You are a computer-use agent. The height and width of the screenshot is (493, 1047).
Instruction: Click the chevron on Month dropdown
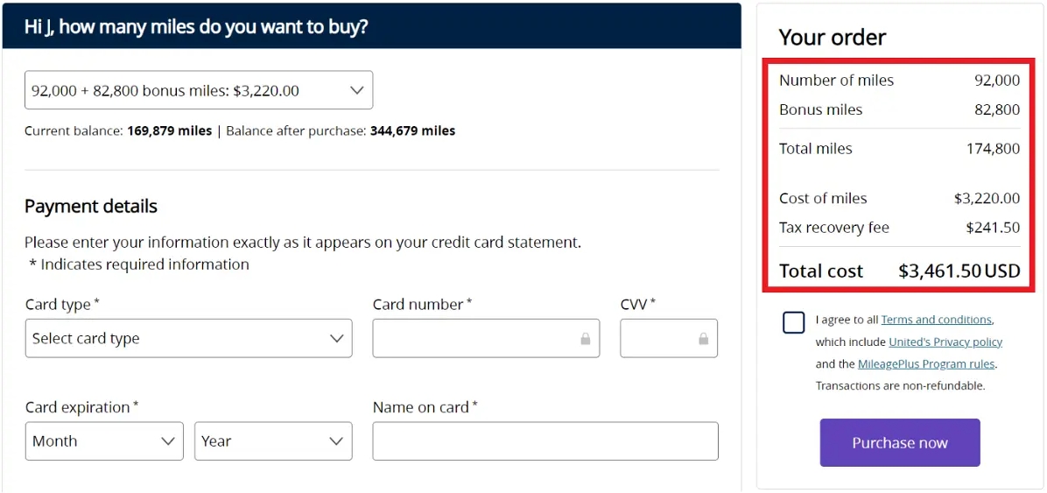coord(168,441)
